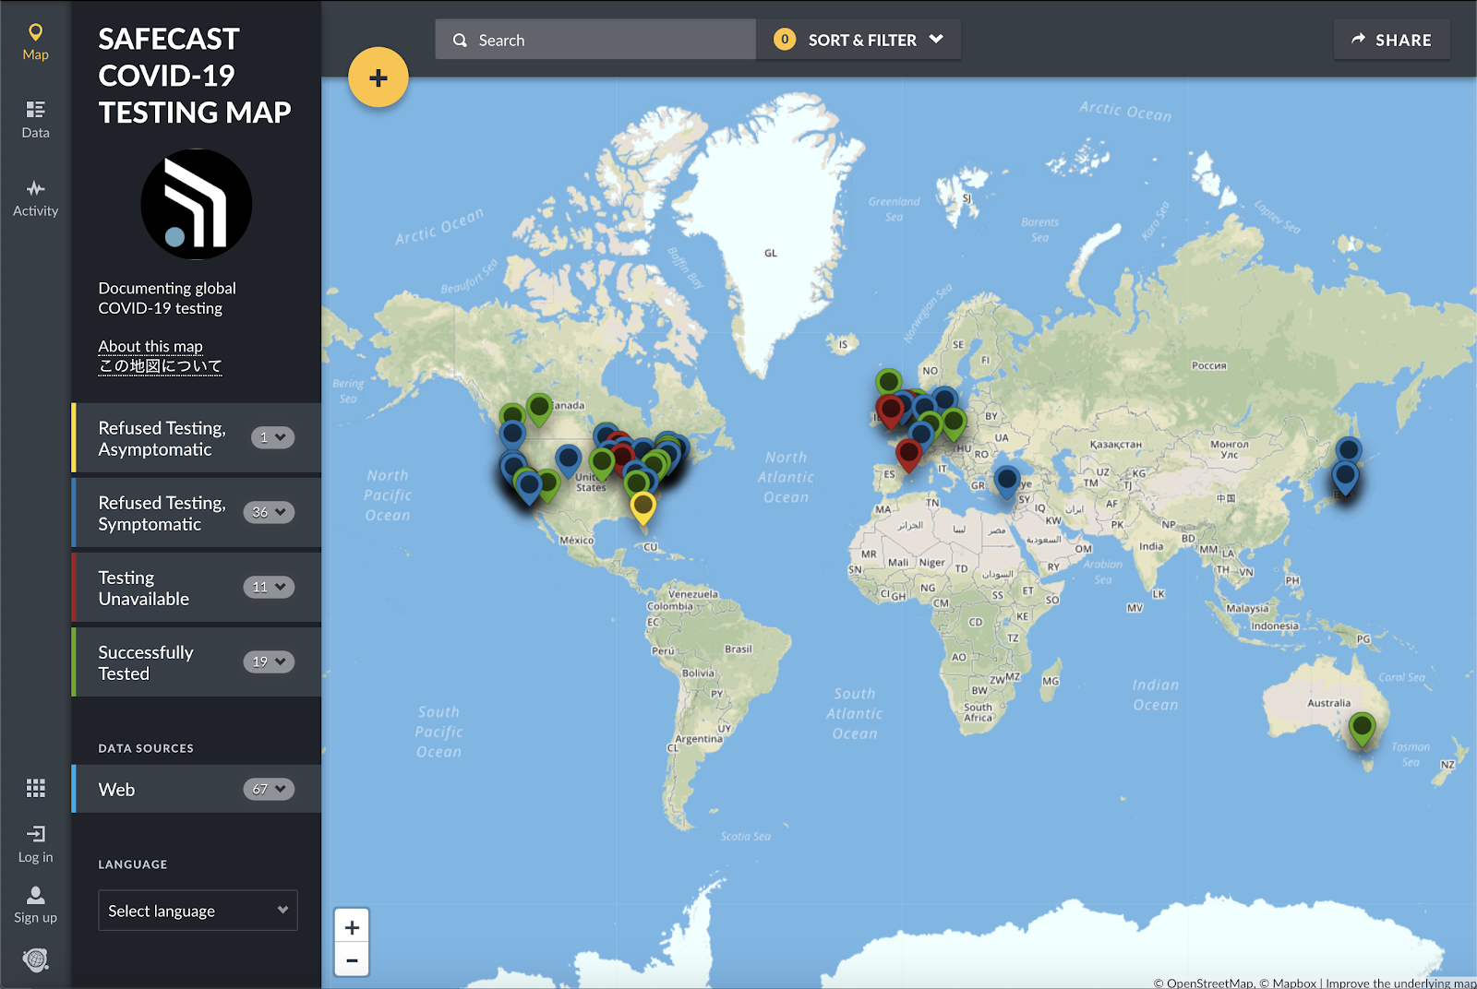Zoom out on the map

(x=352, y=959)
